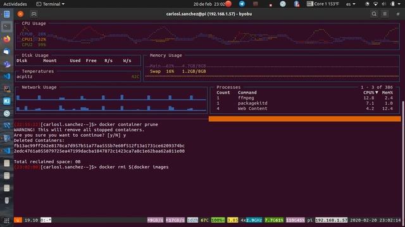405x227 pixels.
Task: Click Actividades in the top bar
Action: point(15,4)
